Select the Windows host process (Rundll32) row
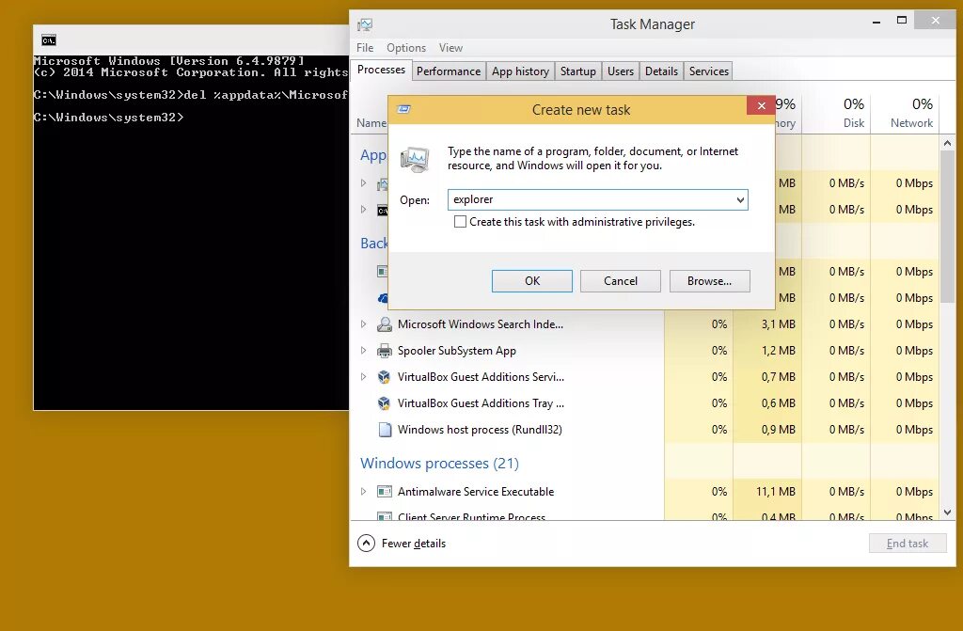This screenshot has height=631, width=963. [x=645, y=430]
